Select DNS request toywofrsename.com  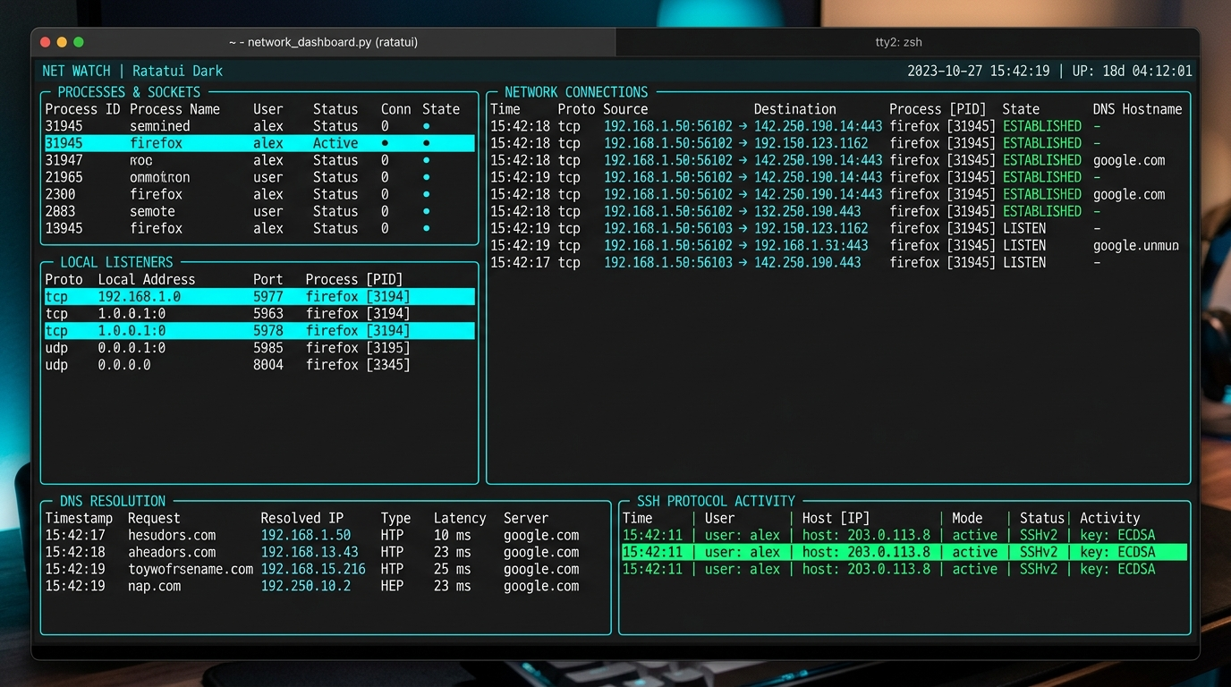point(191,569)
